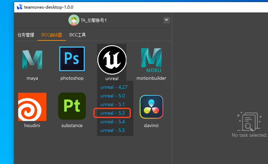Choose unreal - 5.5 version
The height and width of the screenshot is (164, 268).
[113, 130]
